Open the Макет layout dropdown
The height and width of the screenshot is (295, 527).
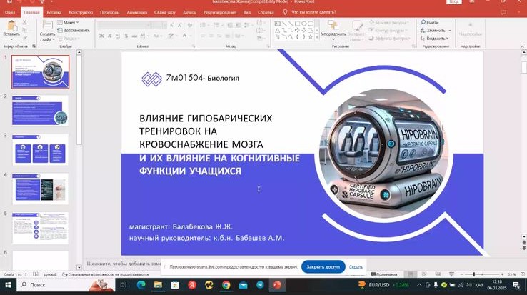pyautogui.click(x=68, y=23)
